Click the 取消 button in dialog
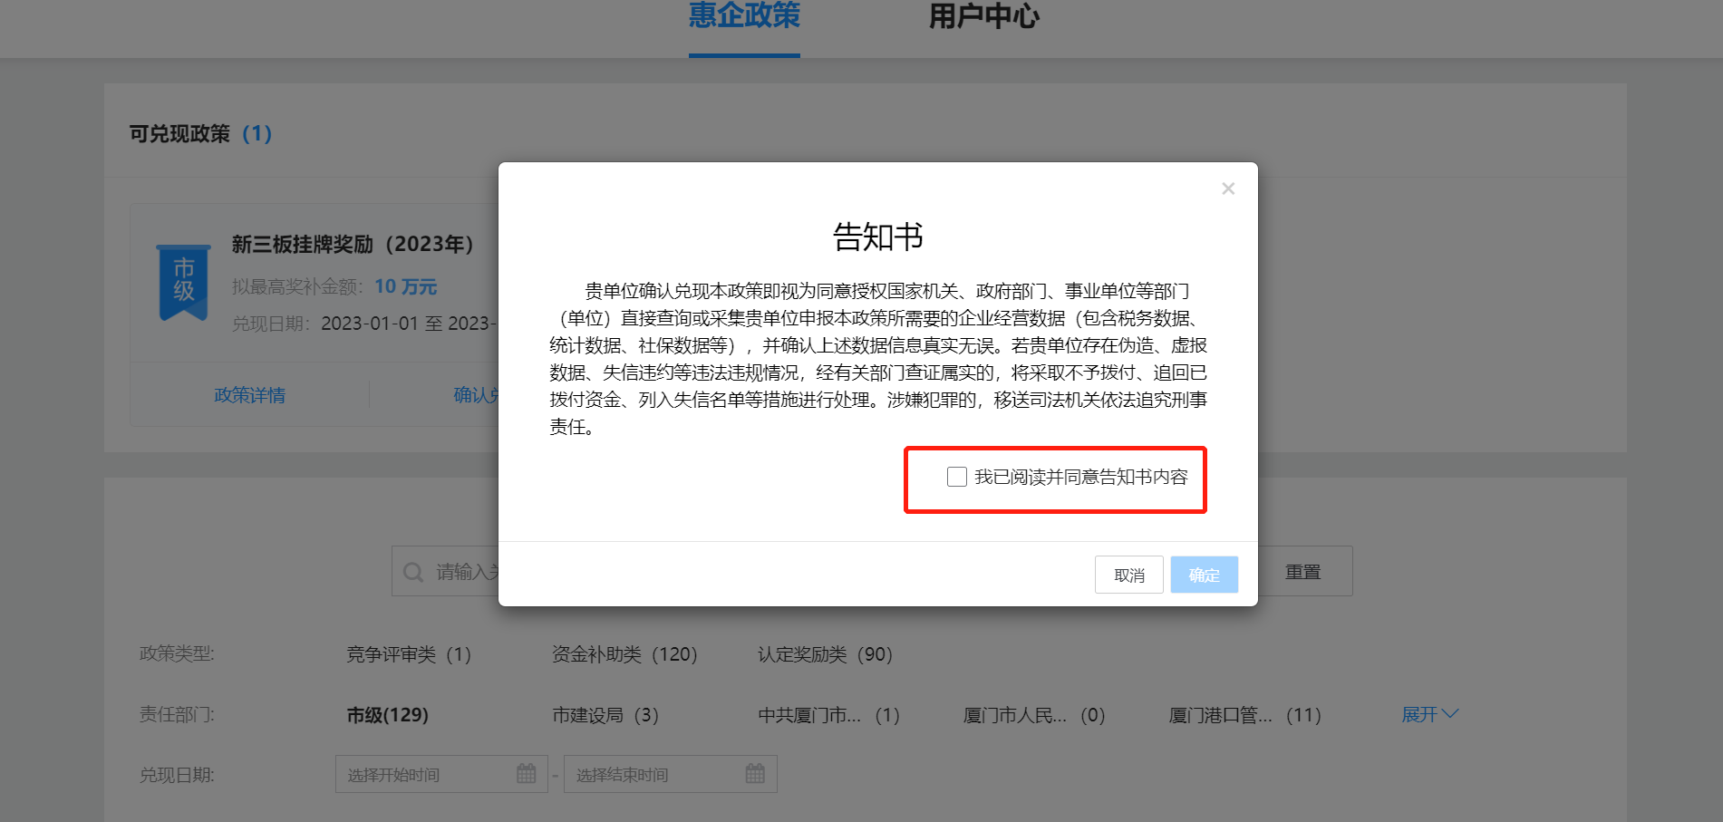The height and width of the screenshot is (822, 1723). [x=1129, y=575]
